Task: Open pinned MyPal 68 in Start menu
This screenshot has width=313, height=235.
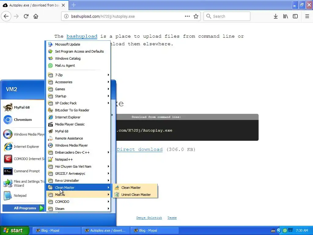Action: [23, 107]
